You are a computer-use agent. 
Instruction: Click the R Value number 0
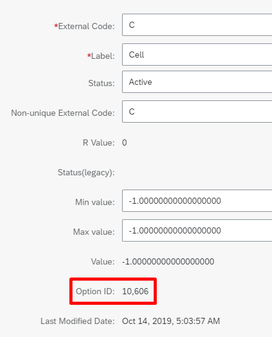tap(125, 142)
